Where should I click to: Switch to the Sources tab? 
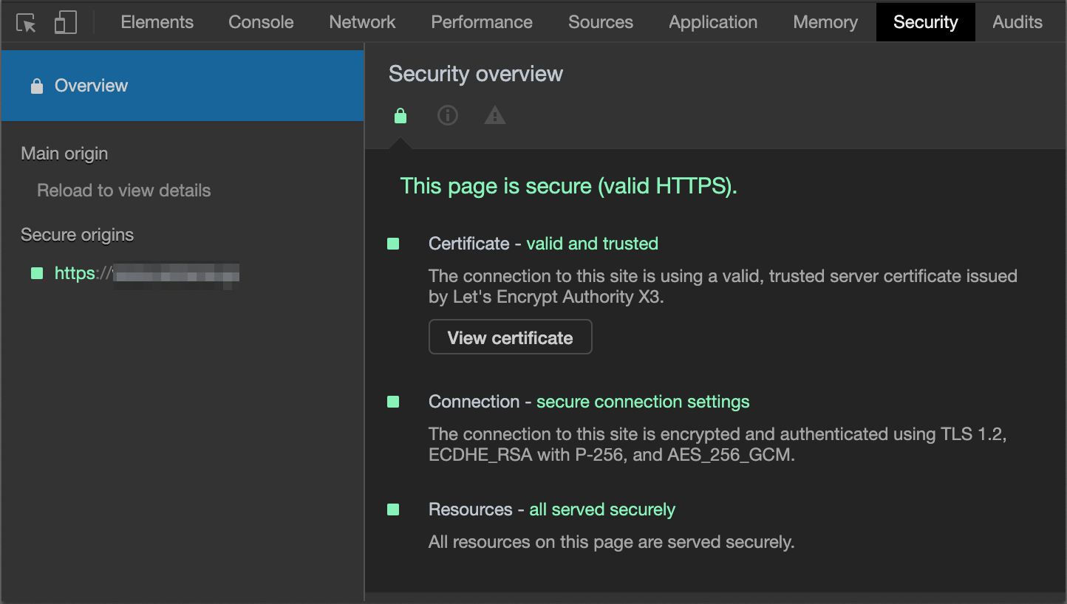point(600,22)
